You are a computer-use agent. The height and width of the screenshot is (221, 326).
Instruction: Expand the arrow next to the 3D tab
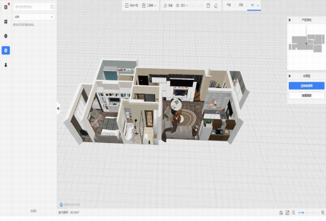click(258, 6)
